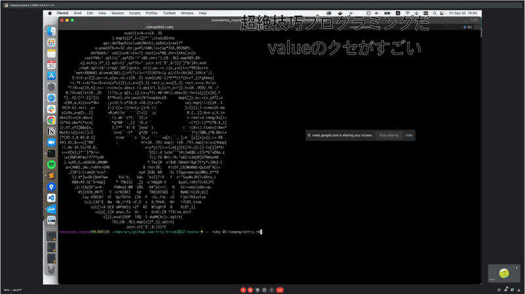Open the Profiles menu
Image resolution: width=525 pixels, height=294 pixels.
152,13
